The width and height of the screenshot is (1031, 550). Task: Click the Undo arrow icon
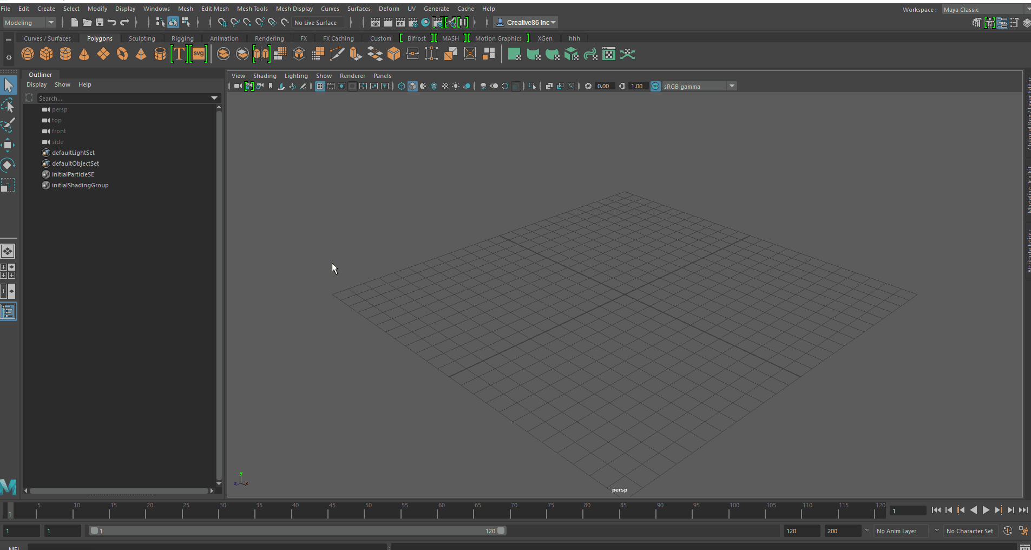click(112, 22)
